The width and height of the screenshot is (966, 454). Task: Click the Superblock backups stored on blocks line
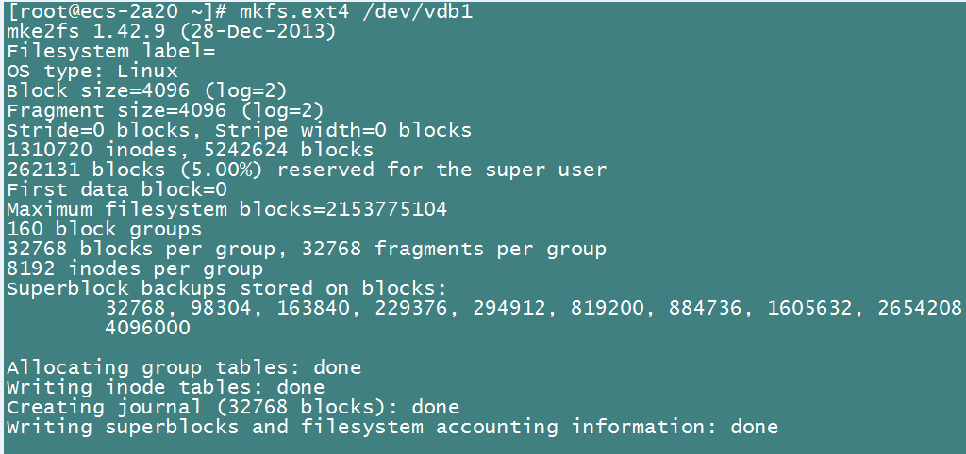pyautogui.click(x=226, y=288)
